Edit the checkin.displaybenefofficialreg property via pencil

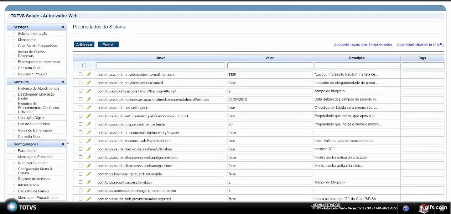tap(89, 149)
